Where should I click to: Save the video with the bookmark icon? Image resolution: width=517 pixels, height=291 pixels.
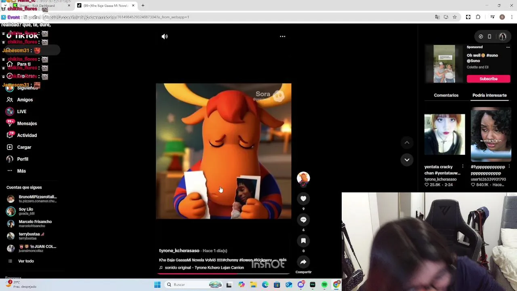click(303, 240)
